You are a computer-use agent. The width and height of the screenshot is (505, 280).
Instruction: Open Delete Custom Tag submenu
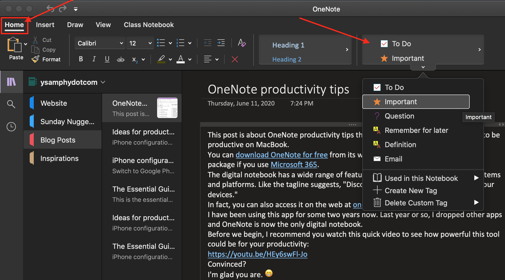[x=423, y=203]
